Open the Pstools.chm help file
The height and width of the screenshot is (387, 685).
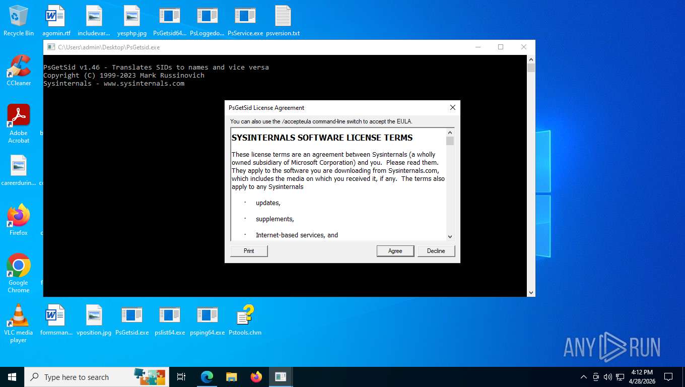[245, 319]
